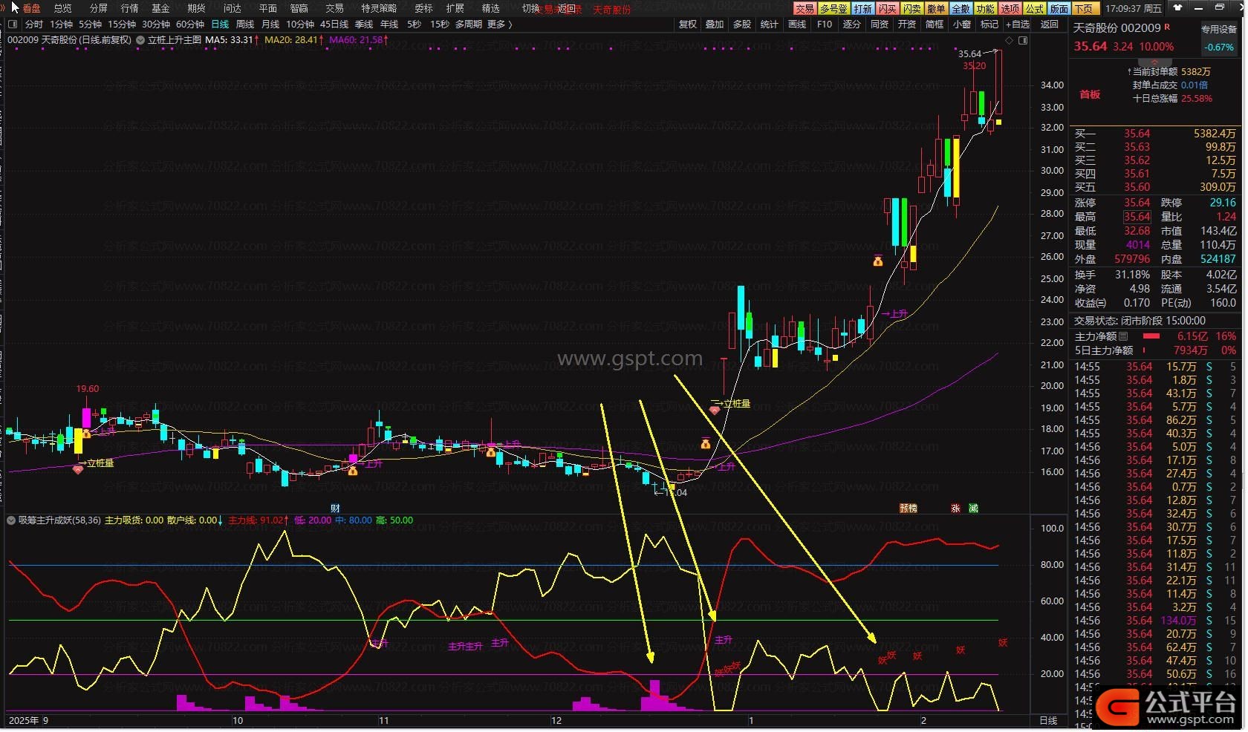The image size is (1248, 732).
Task: Toggle 叠加 overlay mode
Action: [715, 24]
